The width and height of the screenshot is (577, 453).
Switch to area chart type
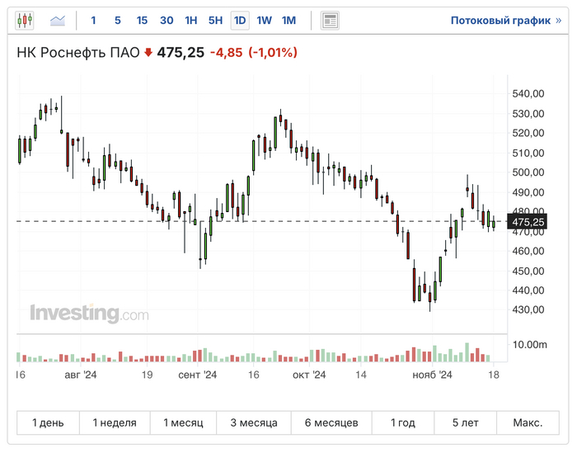(x=58, y=20)
